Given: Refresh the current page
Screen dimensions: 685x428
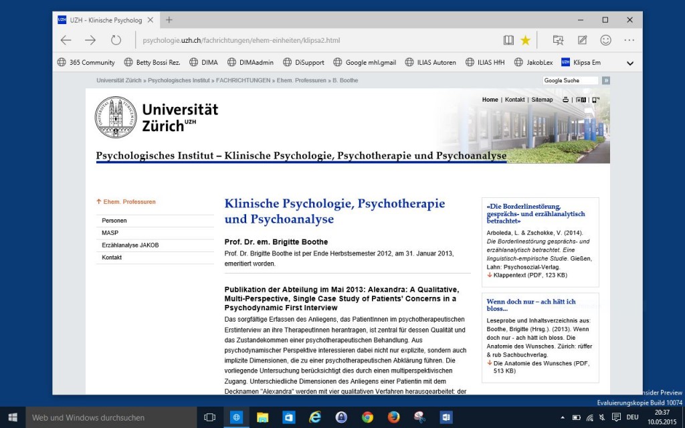Looking at the screenshot, I should pyautogui.click(x=116, y=40).
